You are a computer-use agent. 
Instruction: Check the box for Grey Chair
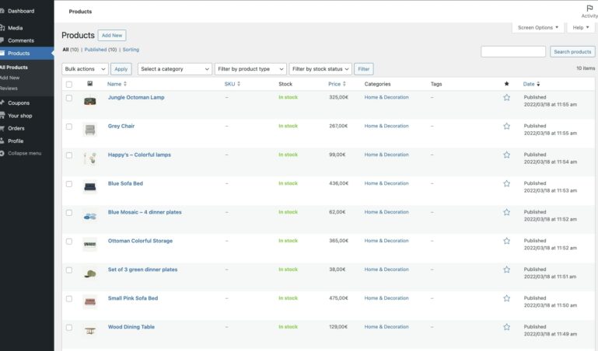[x=69, y=127]
